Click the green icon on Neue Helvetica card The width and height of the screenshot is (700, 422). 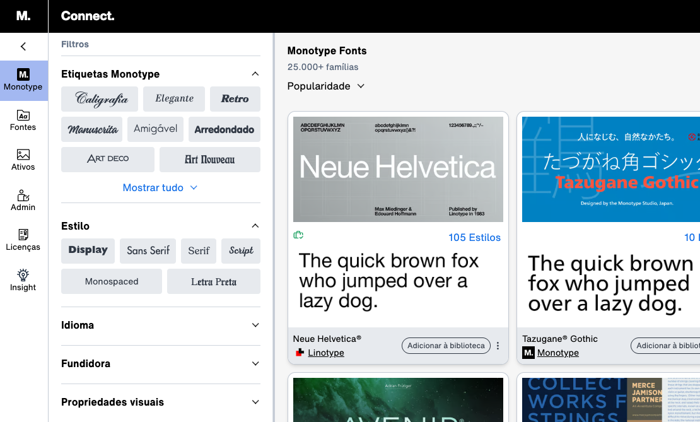click(x=299, y=235)
